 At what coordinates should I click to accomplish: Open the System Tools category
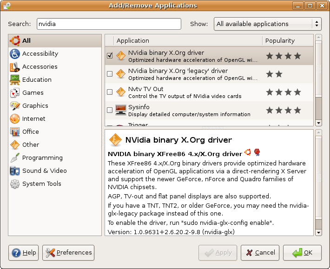(55, 184)
